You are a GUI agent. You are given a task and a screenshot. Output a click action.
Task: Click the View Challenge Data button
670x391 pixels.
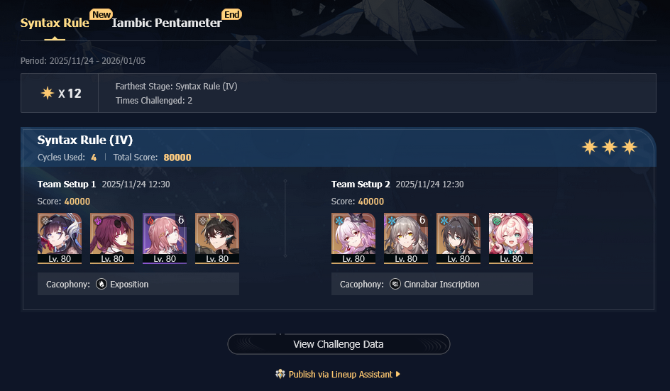pyautogui.click(x=339, y=344)
